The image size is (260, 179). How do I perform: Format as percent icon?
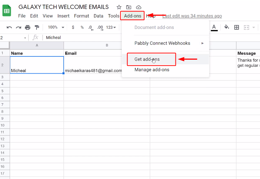[82, 27]
